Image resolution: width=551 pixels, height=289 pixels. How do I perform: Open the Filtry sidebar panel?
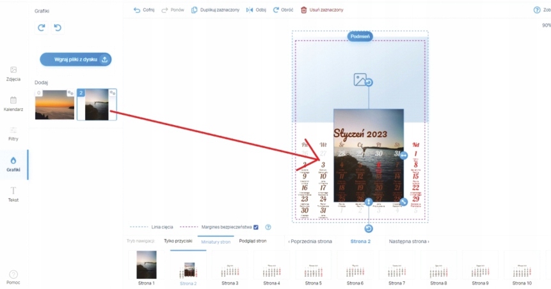(13, 134)
